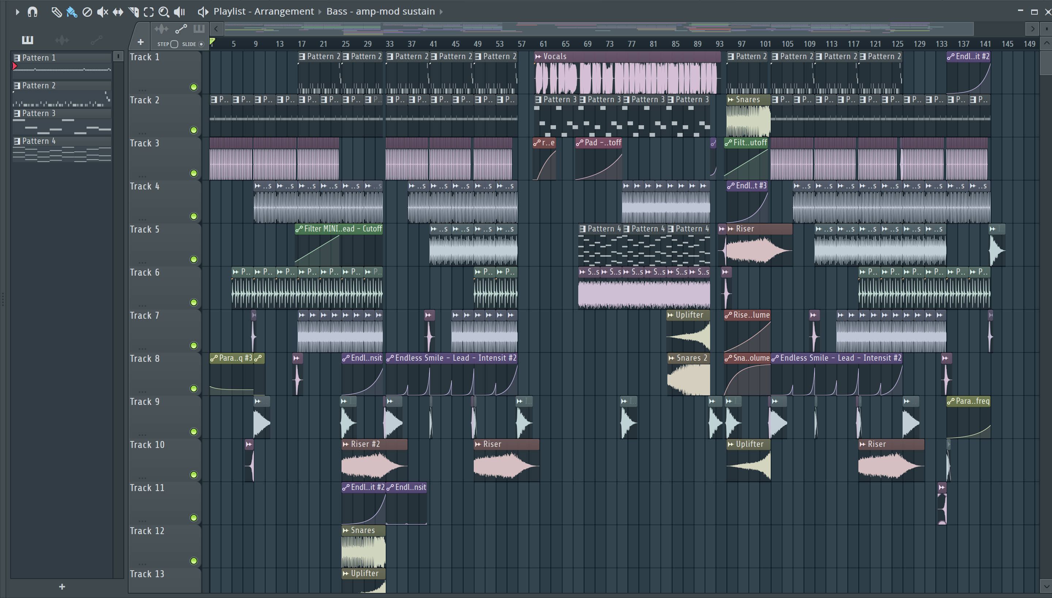Select the Vocals audio clip
Image resolution: width=1052 pixels, height=598 pixels.
pyautogui.click(x=627, y=73)
